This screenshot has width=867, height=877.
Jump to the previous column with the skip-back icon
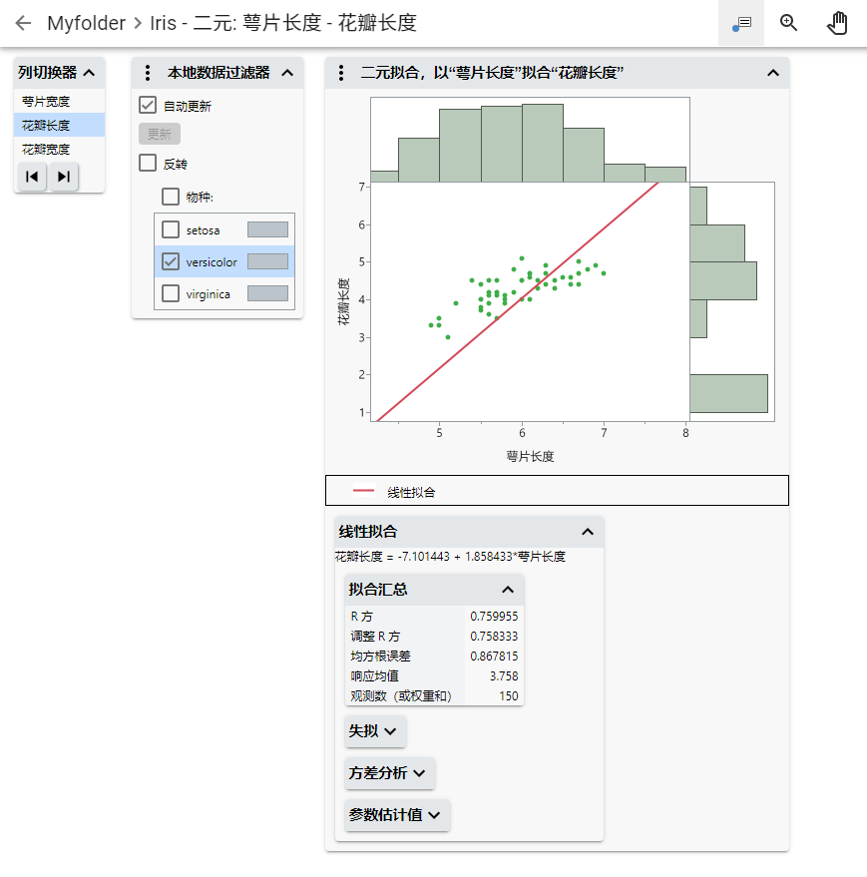tap(32, 177)
